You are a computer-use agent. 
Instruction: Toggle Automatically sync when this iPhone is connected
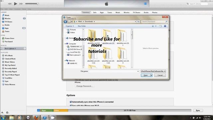pyautogui.click(x=71, y=102)
